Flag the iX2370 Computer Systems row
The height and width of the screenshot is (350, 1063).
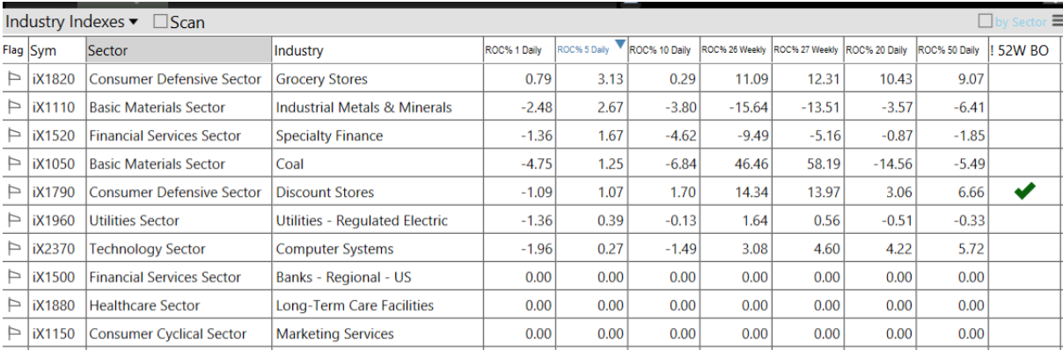point(13,249)
